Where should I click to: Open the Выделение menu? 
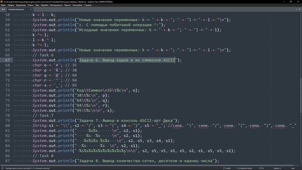pyautogui.click(x=21, y=5)
